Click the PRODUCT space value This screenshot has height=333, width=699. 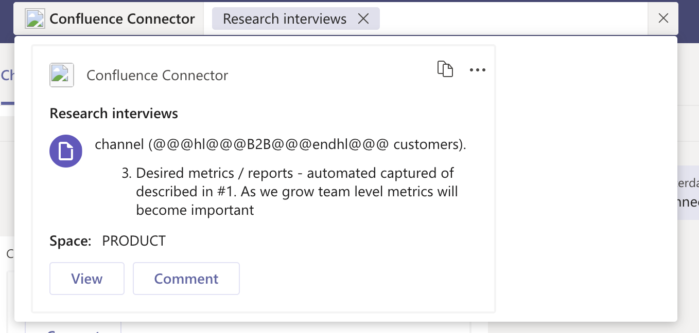click(x=134, y=240)
